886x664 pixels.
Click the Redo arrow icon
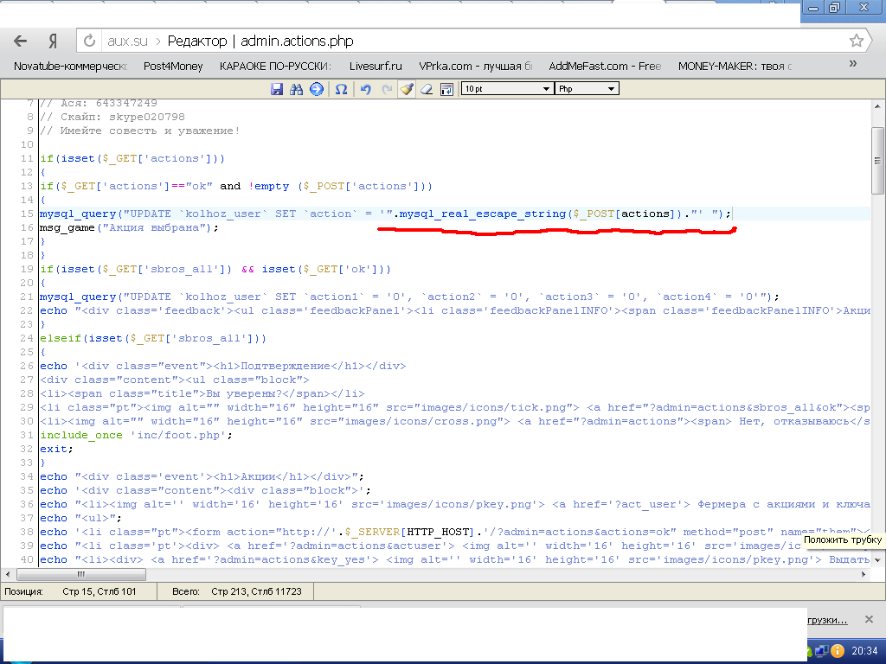[x=386, y=89]
